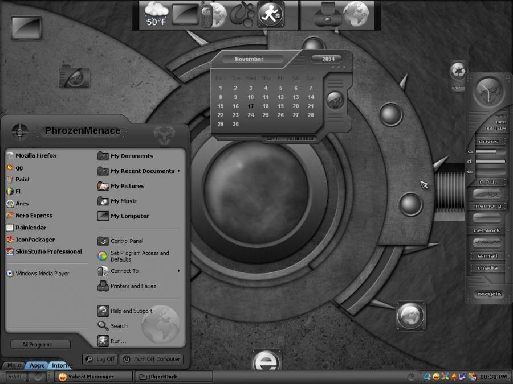Select day 17 on the calendar
Viewport: 513px width, 384px height.
coord(251,106)
